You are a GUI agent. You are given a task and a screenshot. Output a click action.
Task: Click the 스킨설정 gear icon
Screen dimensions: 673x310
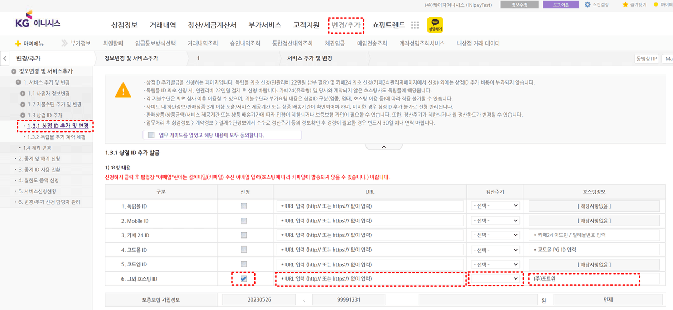pyautogui.click(x=588, y=5)
